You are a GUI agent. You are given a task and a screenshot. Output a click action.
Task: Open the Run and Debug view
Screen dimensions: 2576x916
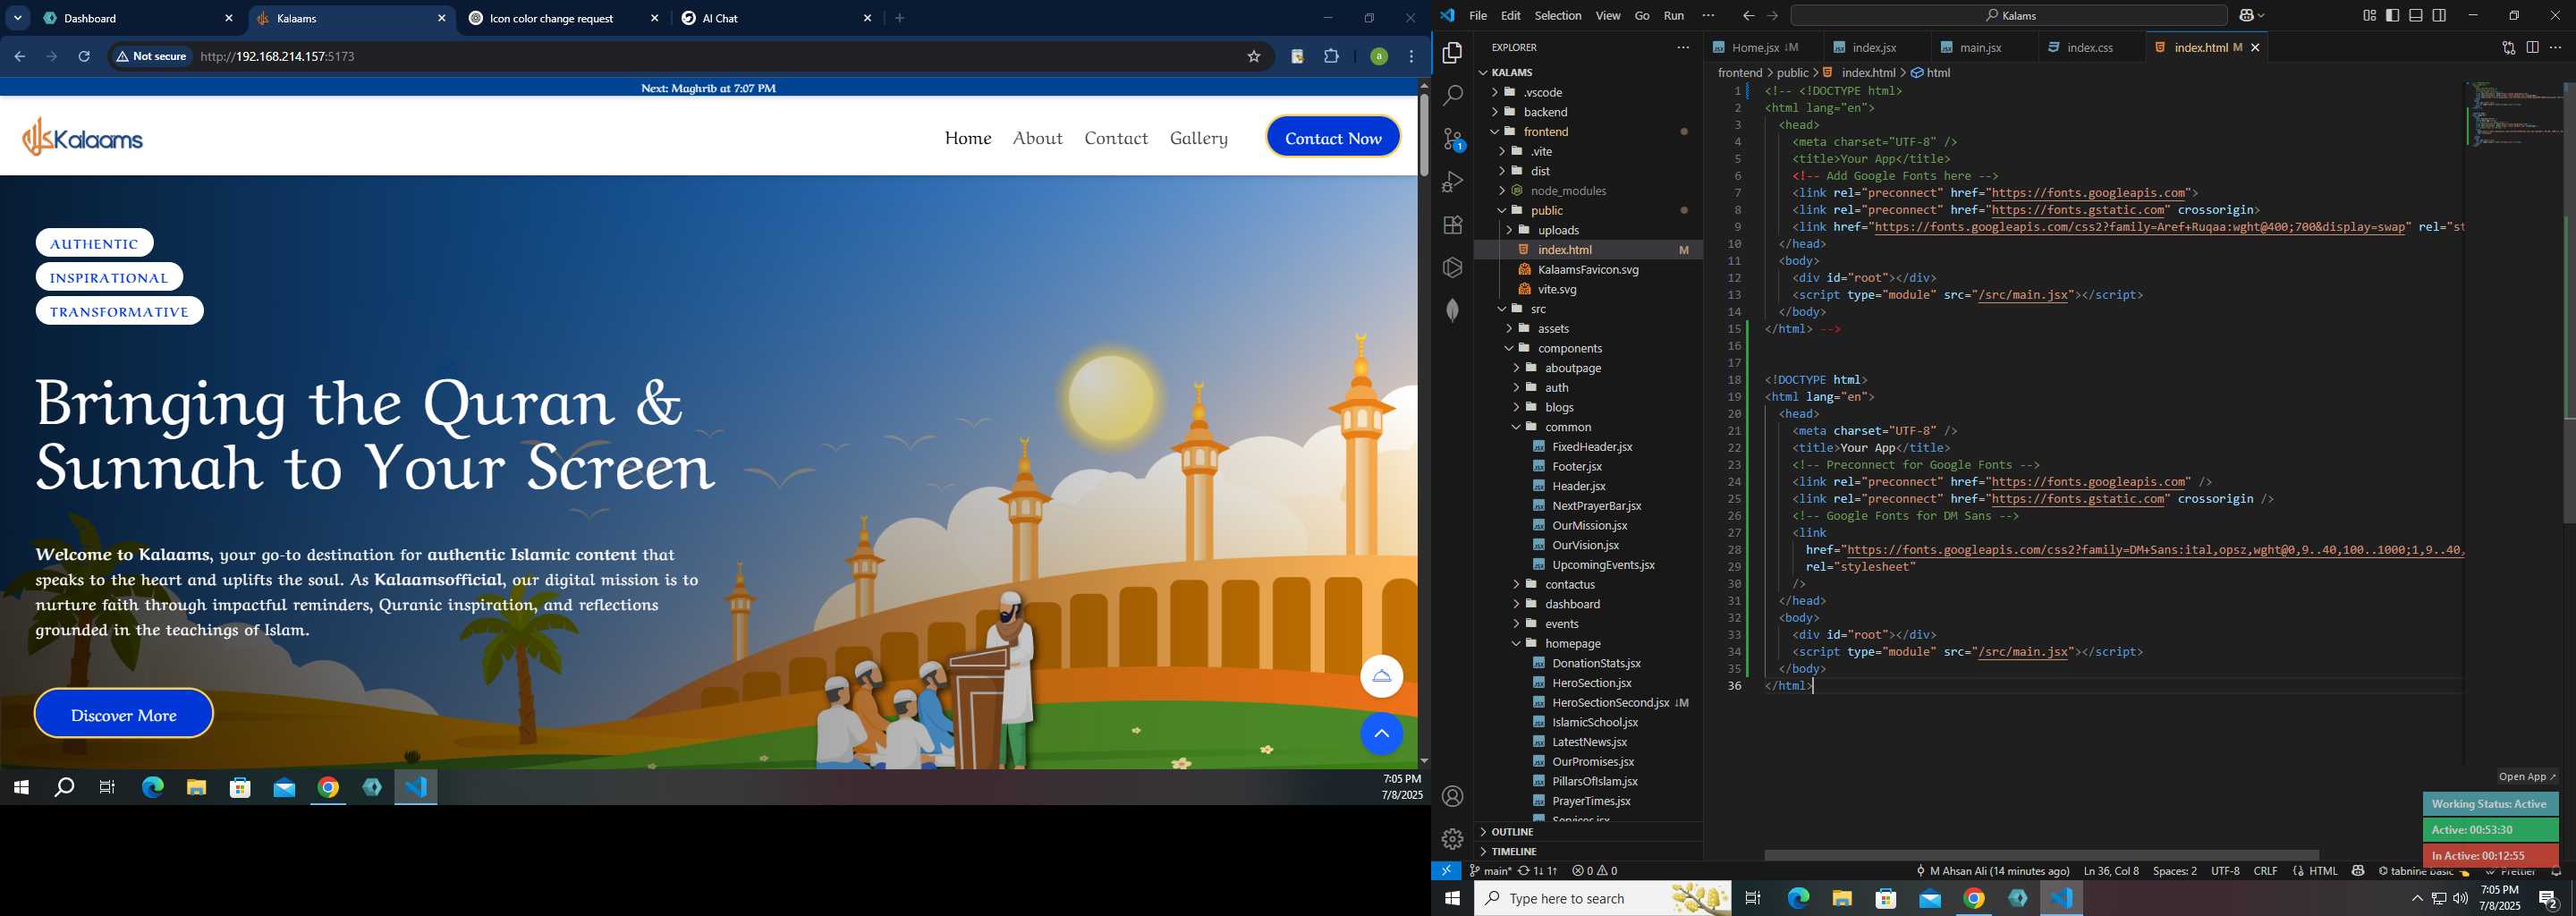tap(1453, 182)
